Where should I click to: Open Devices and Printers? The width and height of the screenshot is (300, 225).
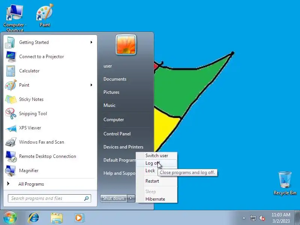(x=123, y=147)
